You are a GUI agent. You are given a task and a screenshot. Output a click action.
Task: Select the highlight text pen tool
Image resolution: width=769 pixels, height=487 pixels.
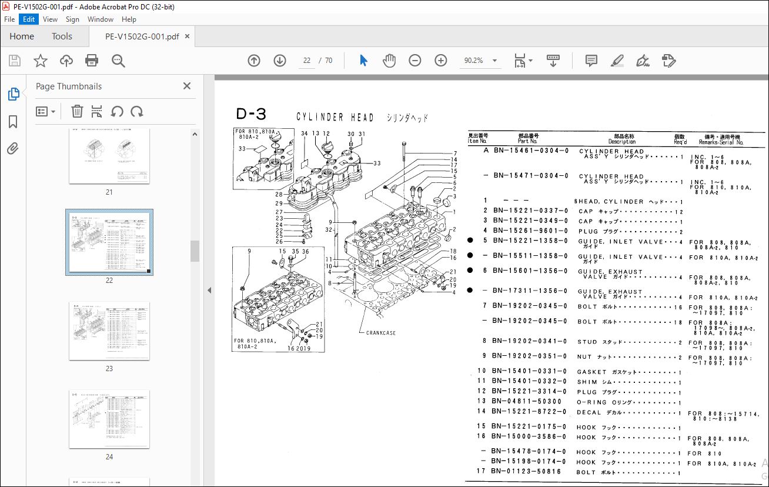pos(617,61)
